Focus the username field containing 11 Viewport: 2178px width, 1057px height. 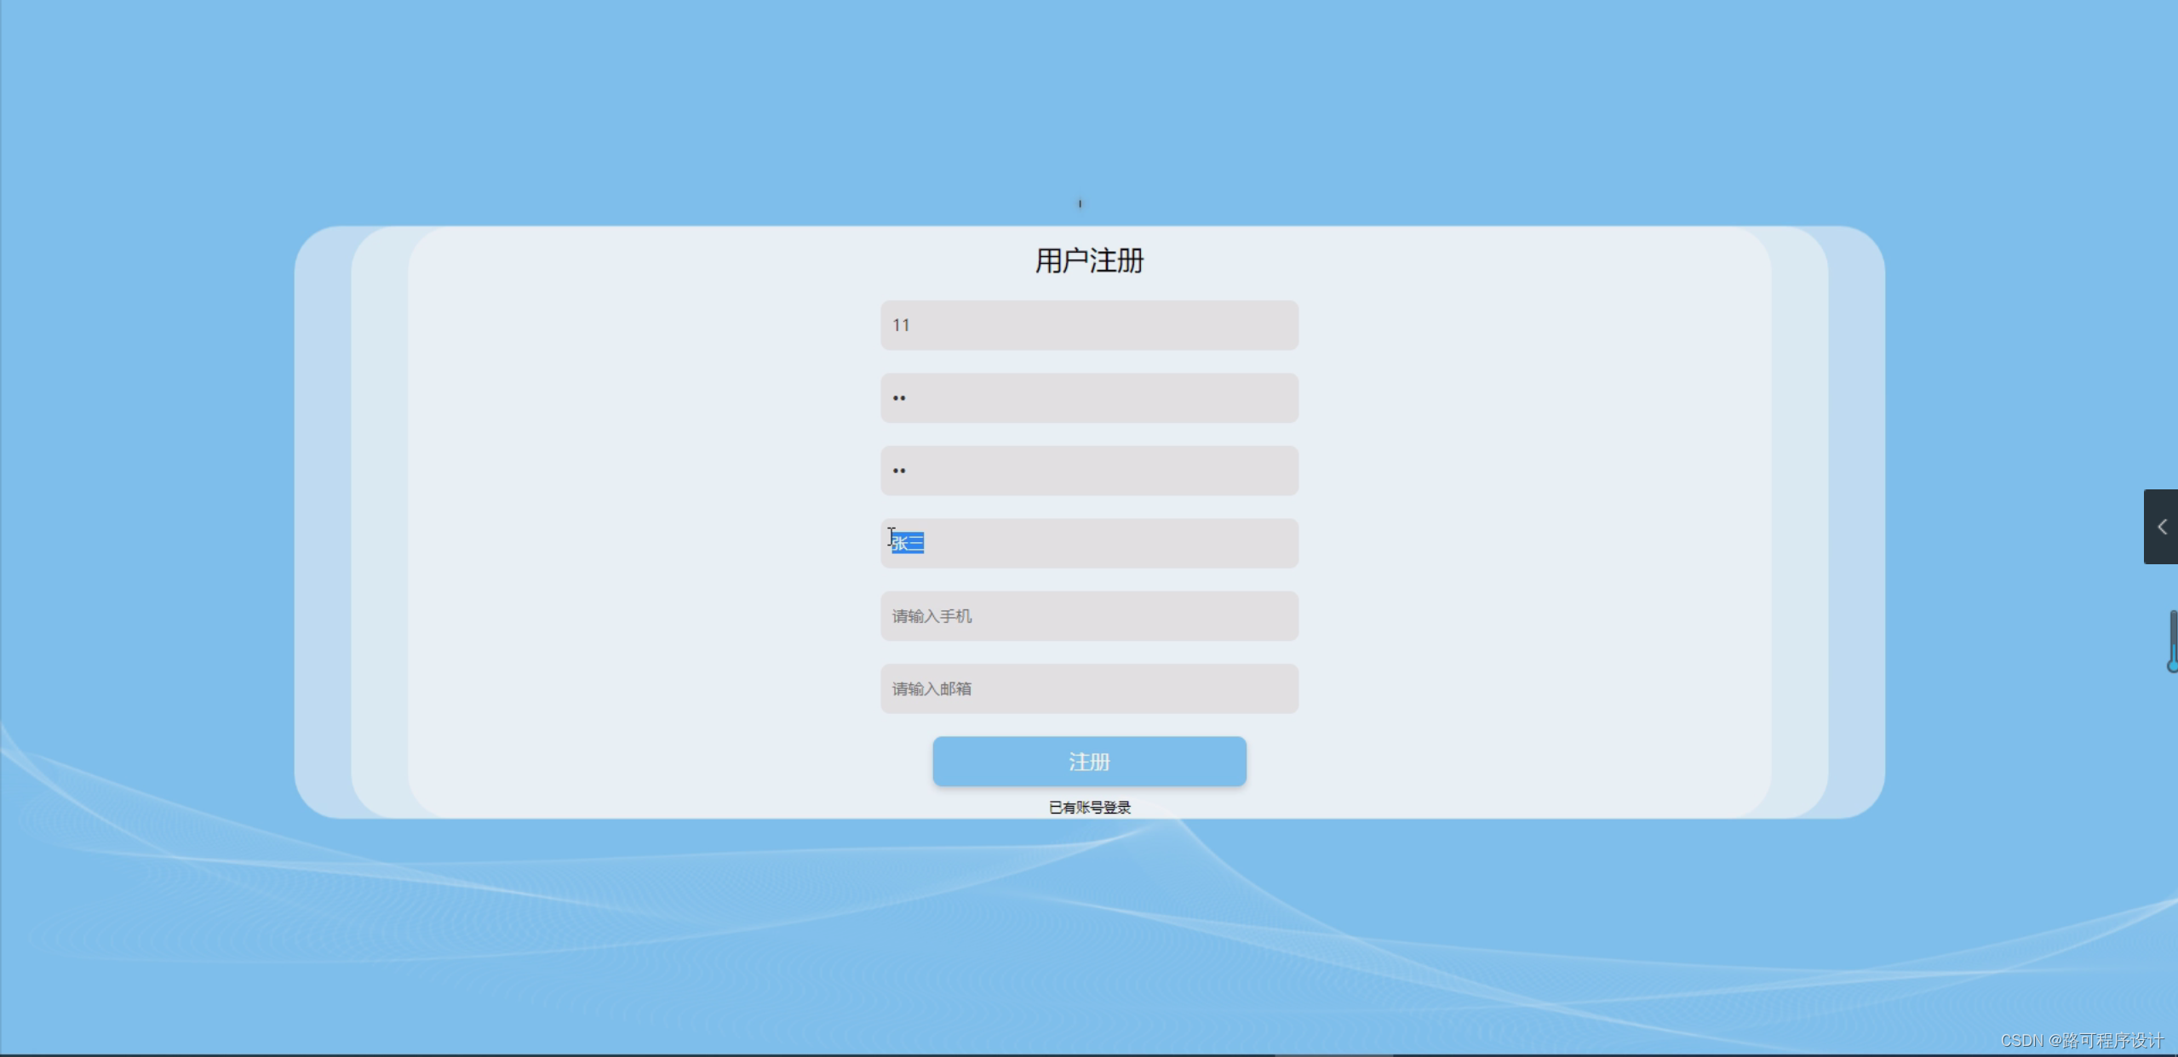coord(1088,325)
